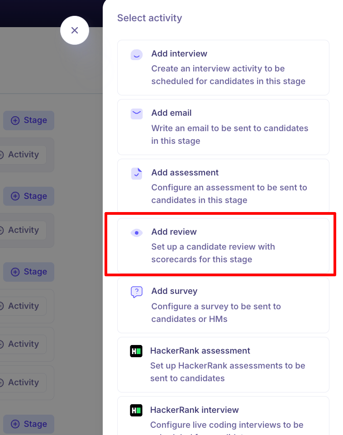343x435 pixels.
Task: Pick the HackerRank interview title text
Action: coord(194,410)
